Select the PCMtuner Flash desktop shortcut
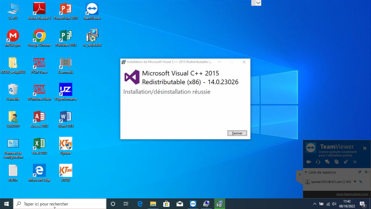371x209 pixels. point(39,92)
